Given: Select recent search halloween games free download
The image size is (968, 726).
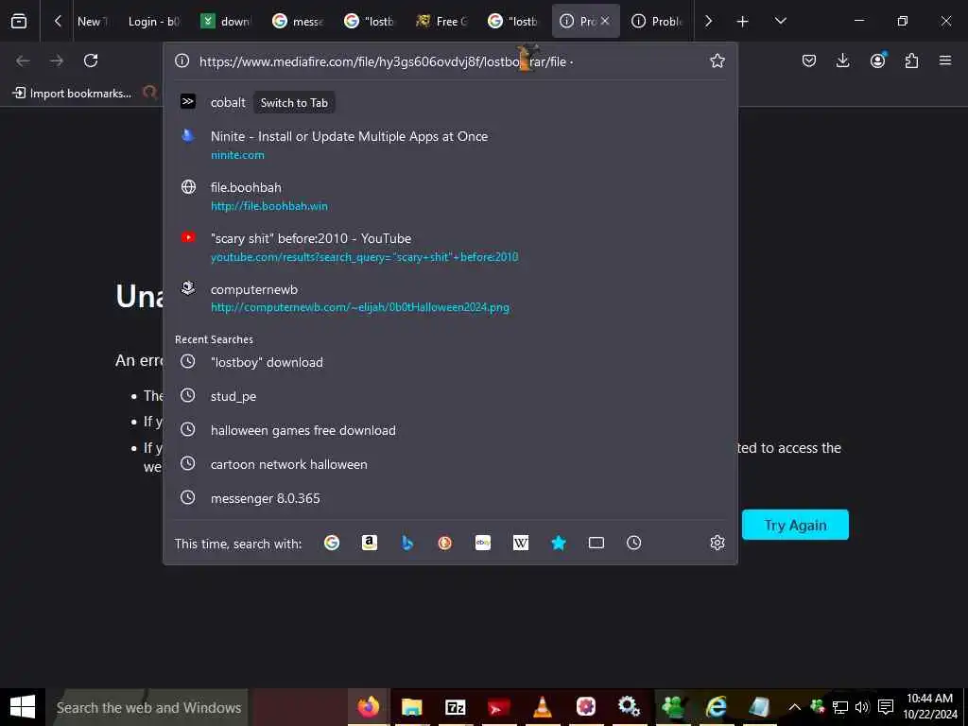Looking at the screenshot, I should click(x=450, y=430).
